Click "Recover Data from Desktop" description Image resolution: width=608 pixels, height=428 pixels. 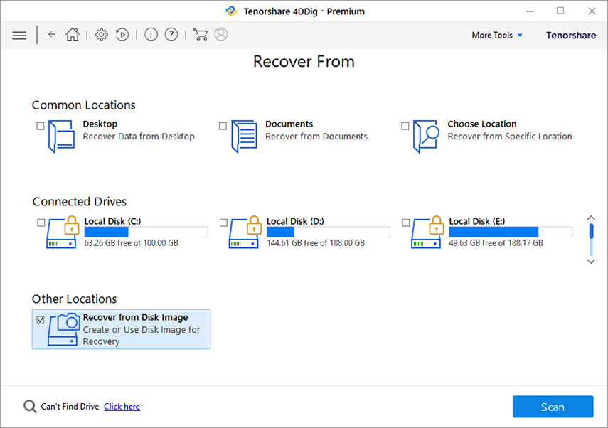pos(139,137)
